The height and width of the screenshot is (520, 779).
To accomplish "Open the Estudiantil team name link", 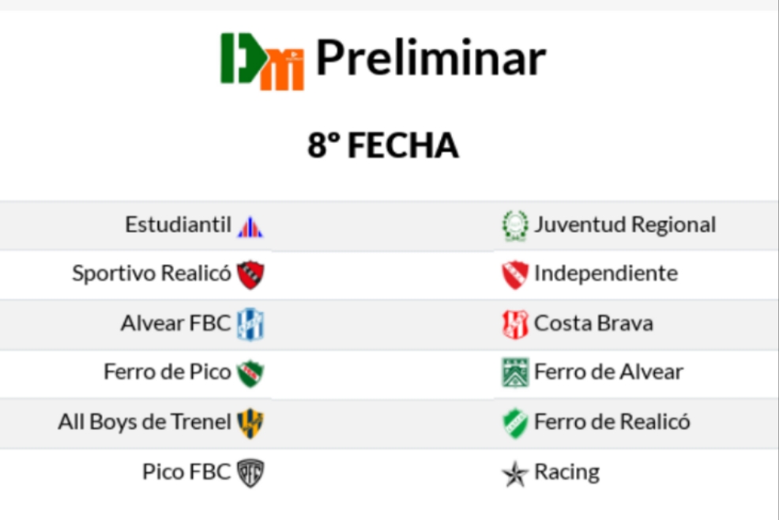I will (178, 225).
